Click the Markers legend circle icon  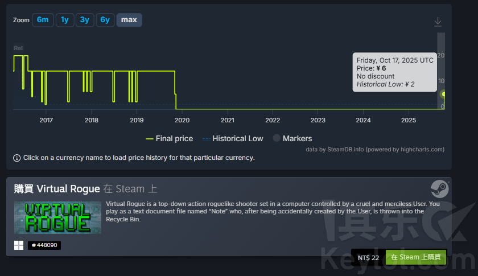click(277, 138)
